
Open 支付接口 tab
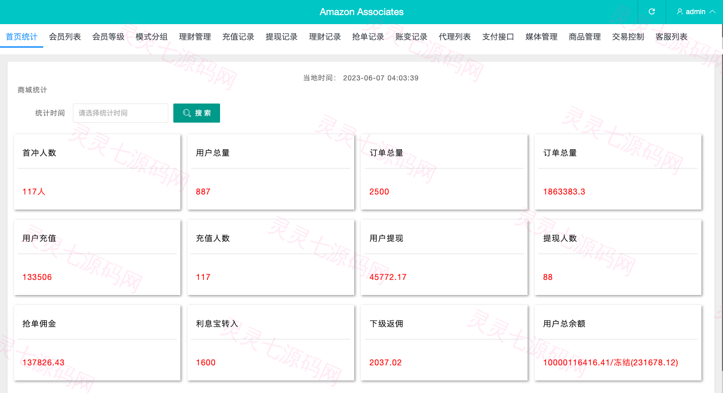[498, 37]
